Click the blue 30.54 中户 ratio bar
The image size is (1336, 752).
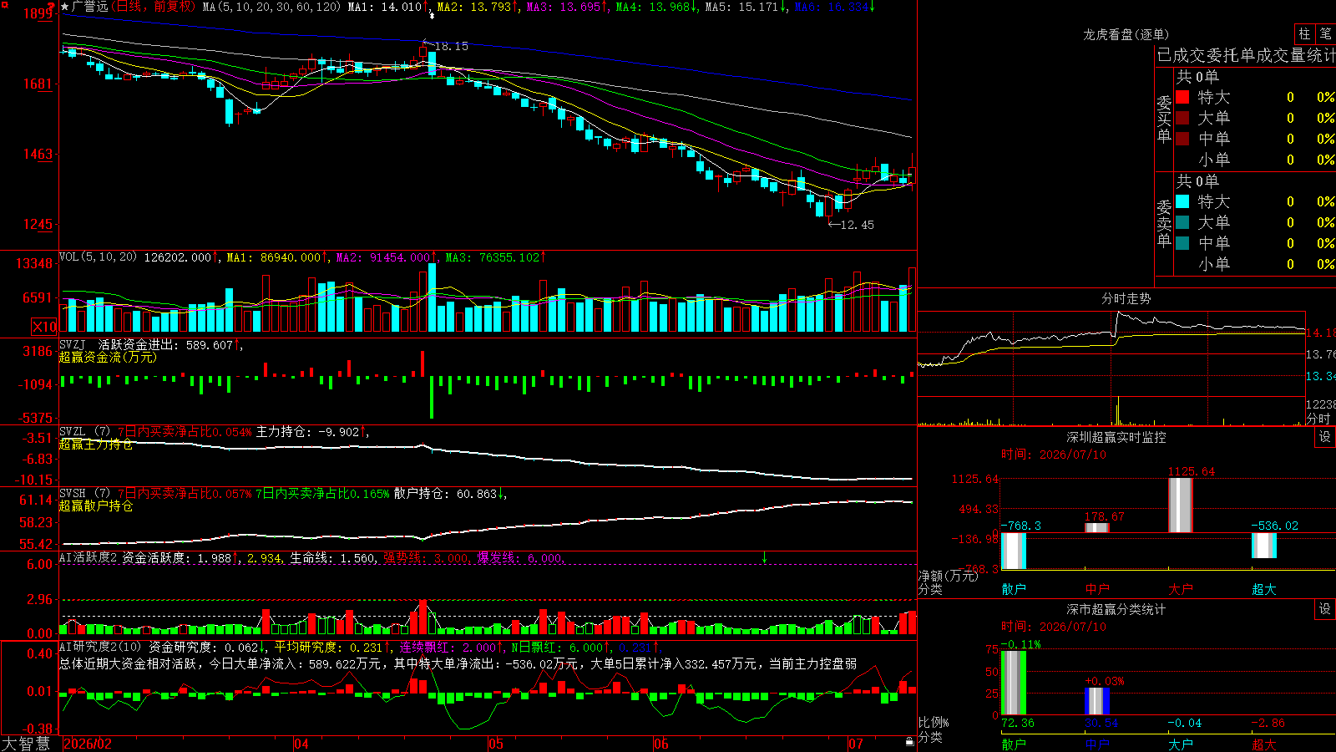(x=1097, y=701)
